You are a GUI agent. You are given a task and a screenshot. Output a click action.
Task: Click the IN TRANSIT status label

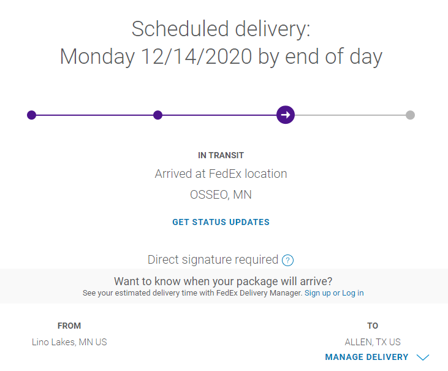pyautogui.click(x=221, y=156)
